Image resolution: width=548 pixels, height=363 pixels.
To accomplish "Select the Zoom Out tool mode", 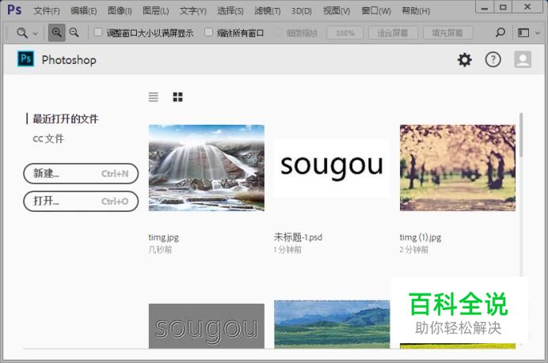I will coord(74,32).
